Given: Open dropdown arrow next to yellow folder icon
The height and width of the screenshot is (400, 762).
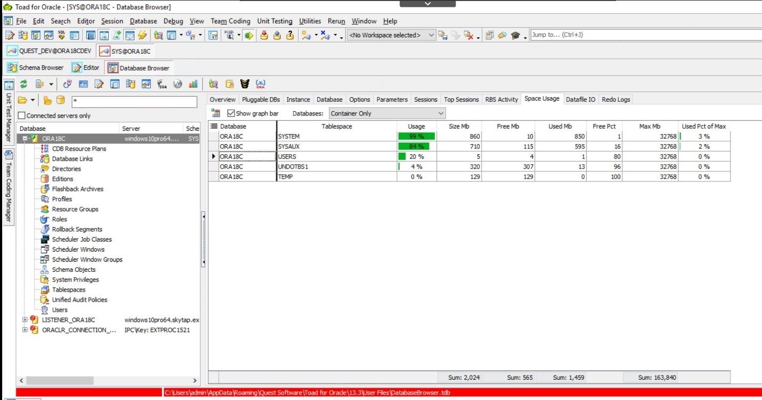Looking at the screenshot, I should click(x=33, y=100).
